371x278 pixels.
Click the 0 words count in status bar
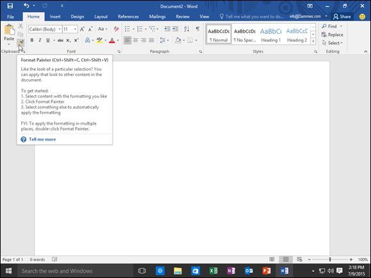tap(37, 259)
